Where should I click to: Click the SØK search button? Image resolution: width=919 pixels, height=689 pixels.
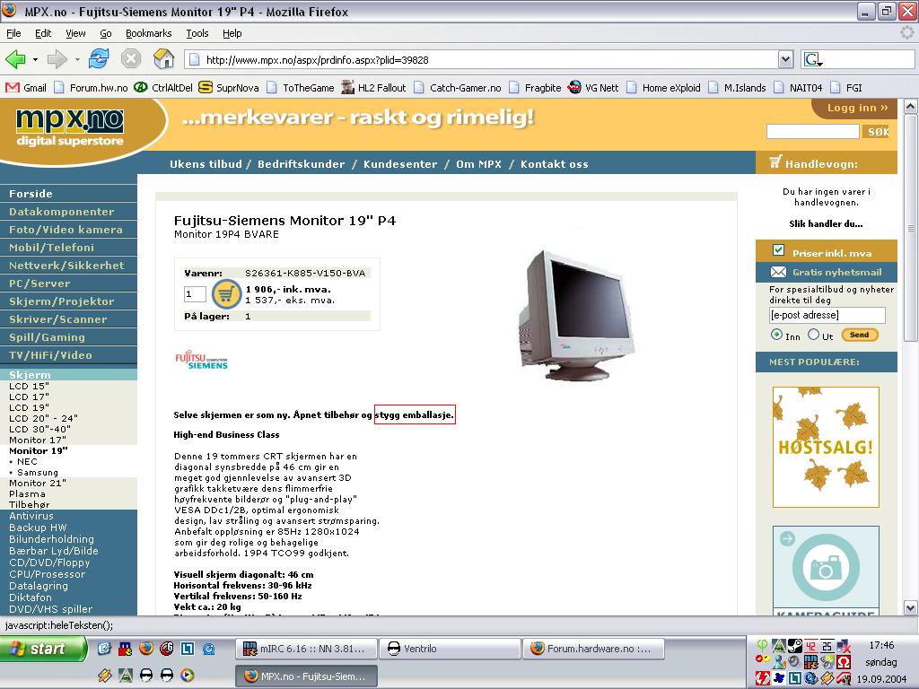click(876, 132)
